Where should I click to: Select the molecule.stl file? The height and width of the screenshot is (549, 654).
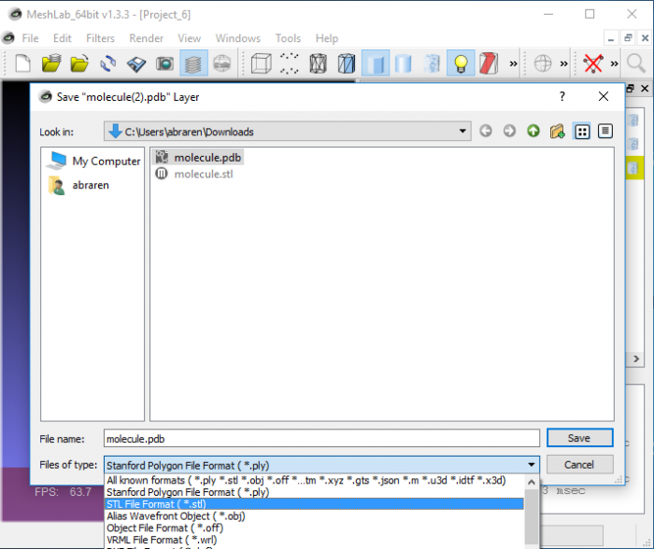(x=194, y=174)
